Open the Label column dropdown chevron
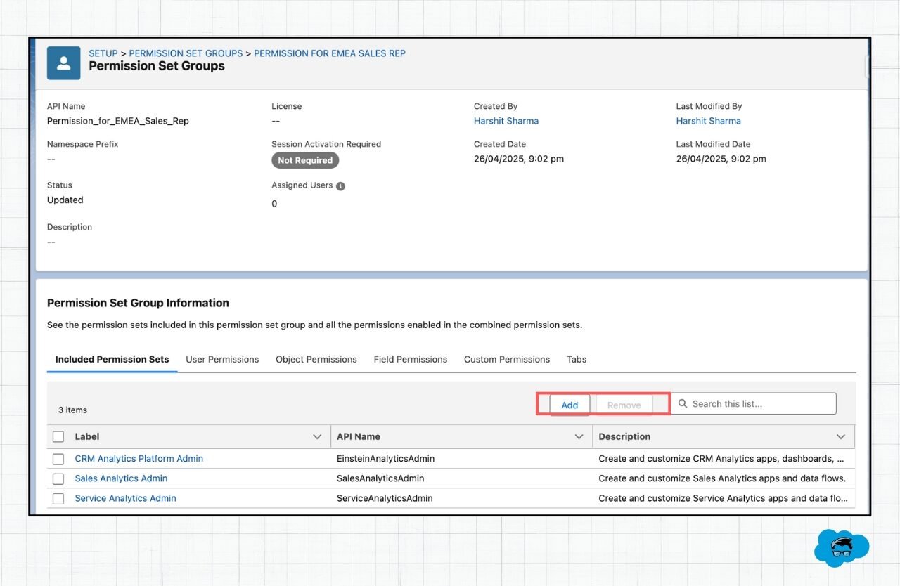The width and height of the screenshot is (900, 586). (317, 437)
